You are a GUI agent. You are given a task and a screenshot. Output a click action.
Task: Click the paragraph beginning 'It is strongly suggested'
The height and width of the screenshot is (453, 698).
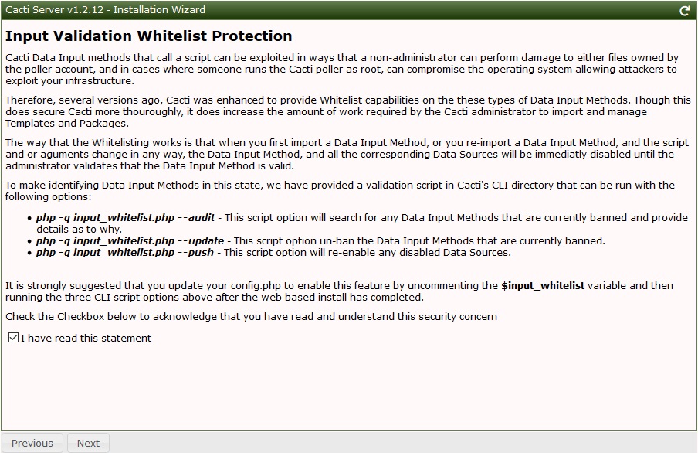pos(339,291)
